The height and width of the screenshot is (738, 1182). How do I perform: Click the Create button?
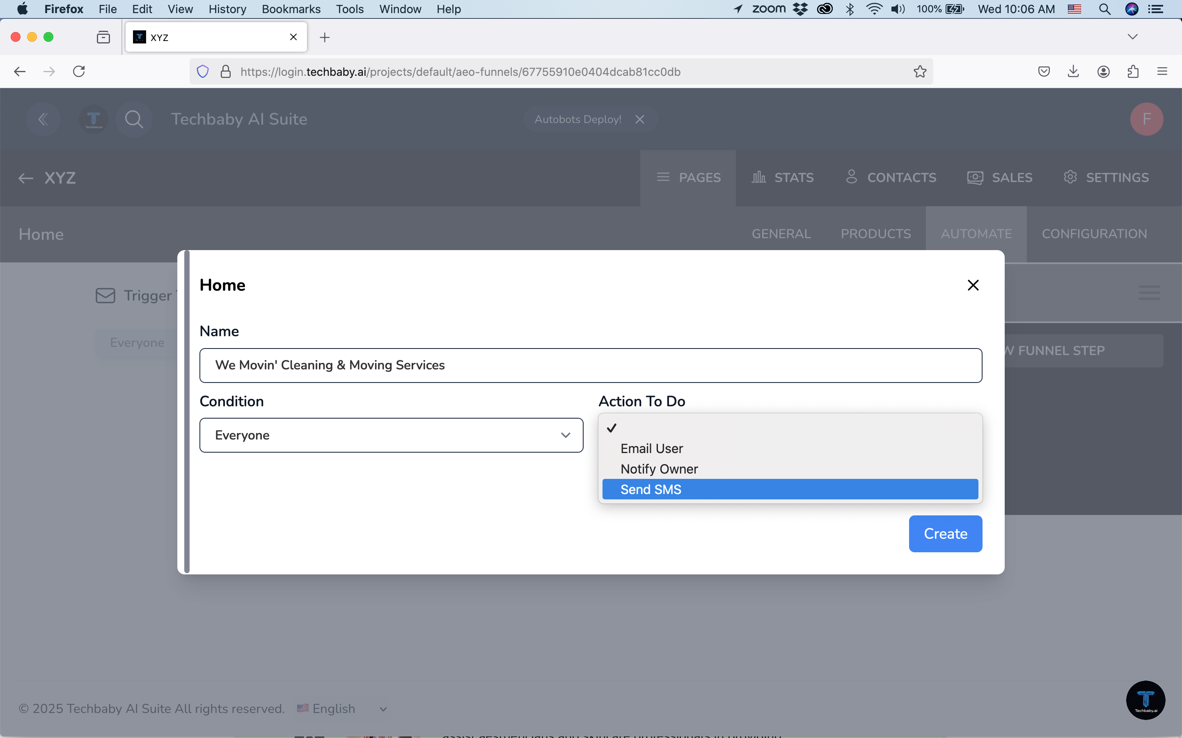pyautogui.click(x=945, y=533)
